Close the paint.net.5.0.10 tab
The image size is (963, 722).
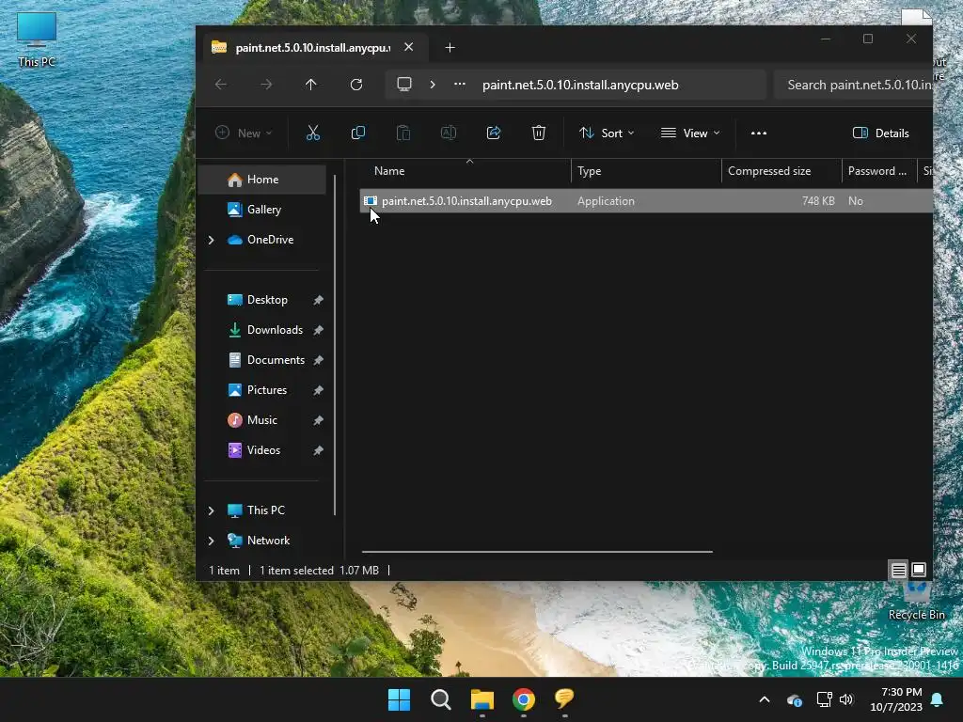[408, 47]
